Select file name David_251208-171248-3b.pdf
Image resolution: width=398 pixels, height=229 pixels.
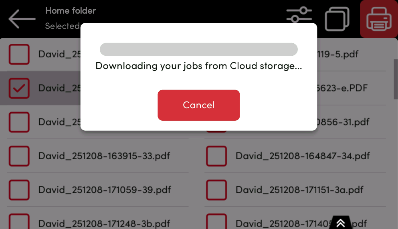[x=104, y=224]
